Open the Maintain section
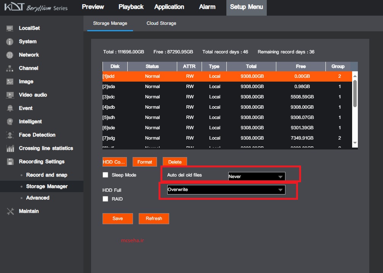The height and width of the screenshot is (273, 383). 29,211
